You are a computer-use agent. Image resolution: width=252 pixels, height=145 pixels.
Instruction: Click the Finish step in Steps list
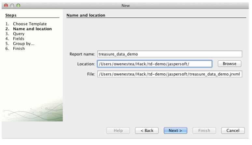tap(19, 49)
